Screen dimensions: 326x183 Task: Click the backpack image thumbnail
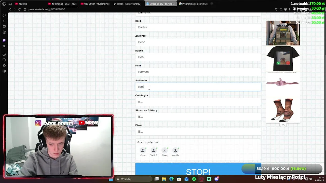coord(283,33)
